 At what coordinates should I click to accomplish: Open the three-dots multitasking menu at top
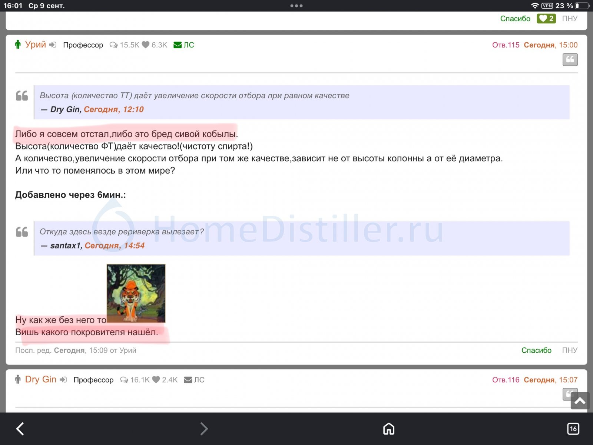[296, 6]
